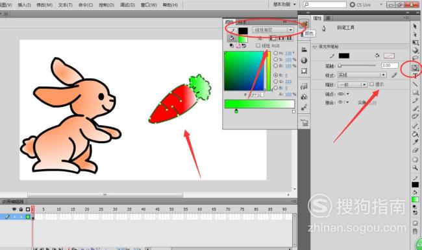Select the G green radio button
422x250 pixels.
tap(275, 82)
